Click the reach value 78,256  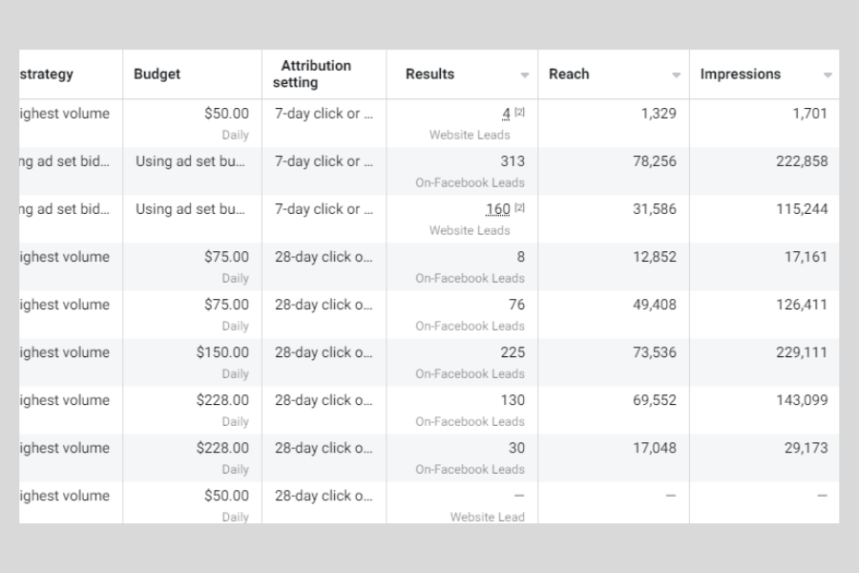[655, 161]
